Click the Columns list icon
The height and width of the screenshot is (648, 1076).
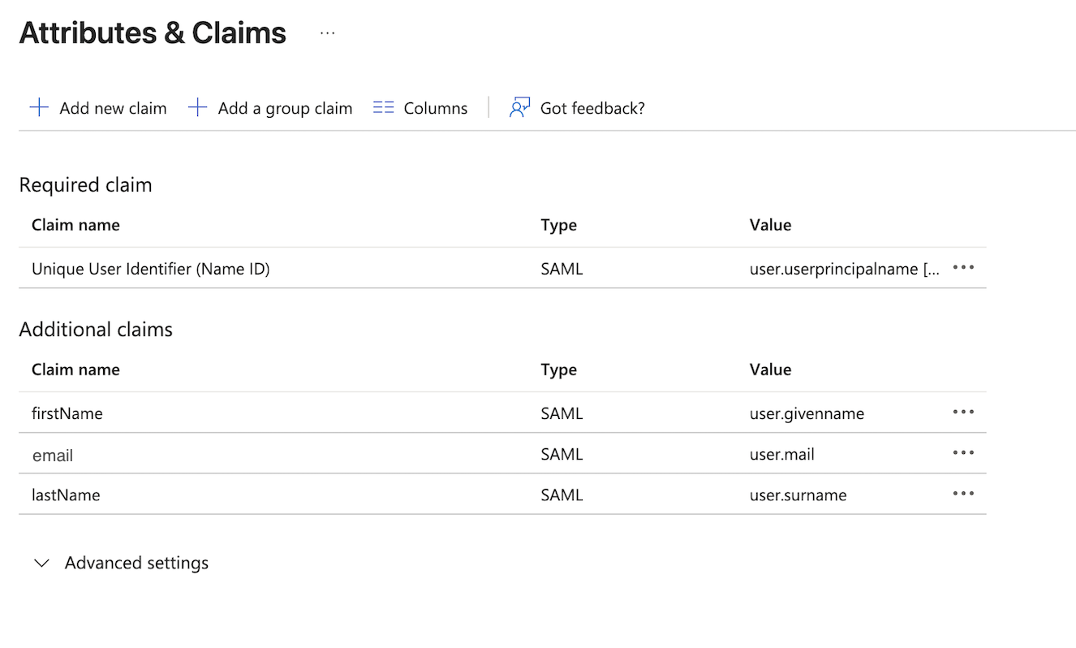383,107
